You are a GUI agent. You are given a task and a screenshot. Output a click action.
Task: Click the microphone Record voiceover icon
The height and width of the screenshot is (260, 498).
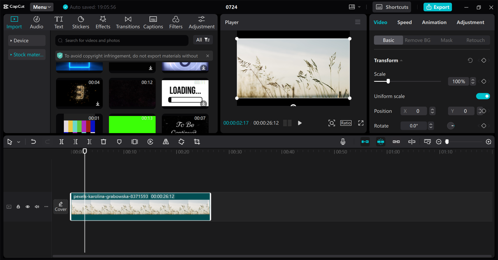click(x=343, y=142)
